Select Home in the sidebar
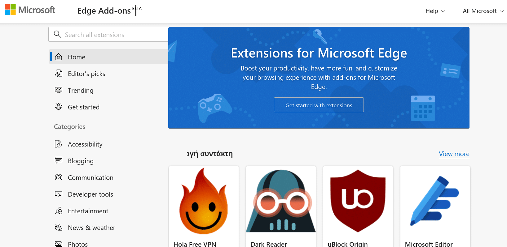507x247 pixels. click(109, 57)
